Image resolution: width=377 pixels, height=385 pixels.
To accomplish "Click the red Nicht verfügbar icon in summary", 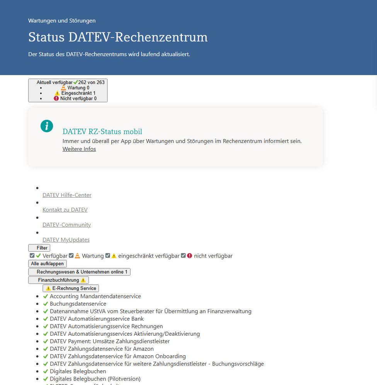I will [x=56, y=98].
